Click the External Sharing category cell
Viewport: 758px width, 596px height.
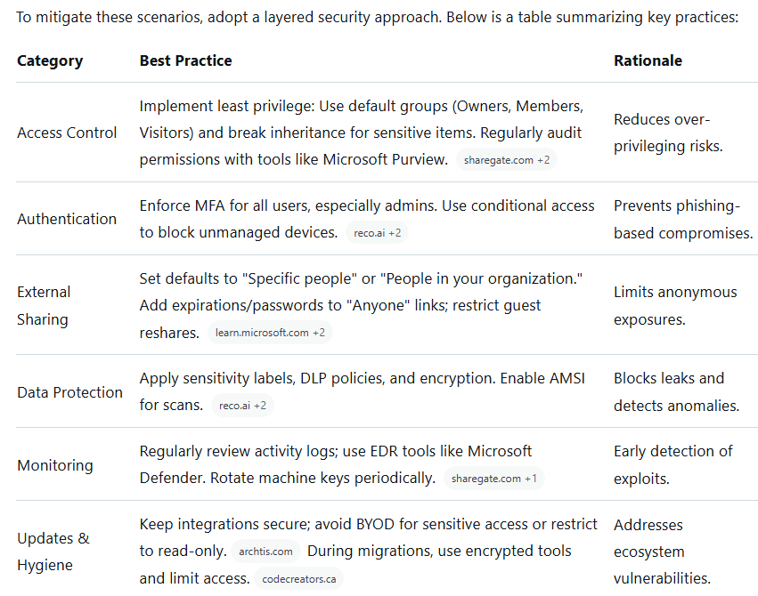point(45,305)
